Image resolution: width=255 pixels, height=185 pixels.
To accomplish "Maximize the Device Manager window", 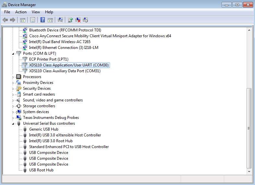I will [237, 5].
